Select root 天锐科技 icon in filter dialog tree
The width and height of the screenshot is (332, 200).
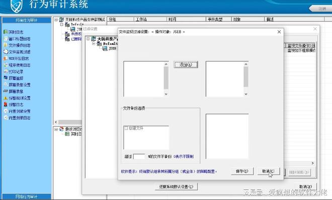94,39
